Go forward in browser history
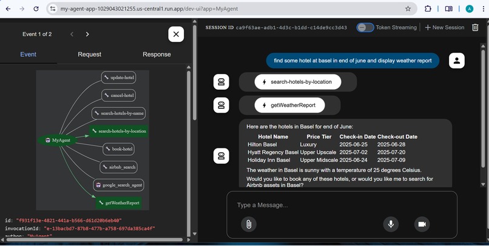The height and width of the screenshot is (246, 489). click(x=22, y=8)
